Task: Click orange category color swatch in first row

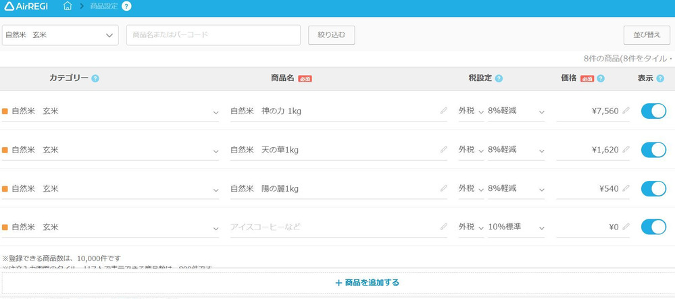Action: pos(5,111)
